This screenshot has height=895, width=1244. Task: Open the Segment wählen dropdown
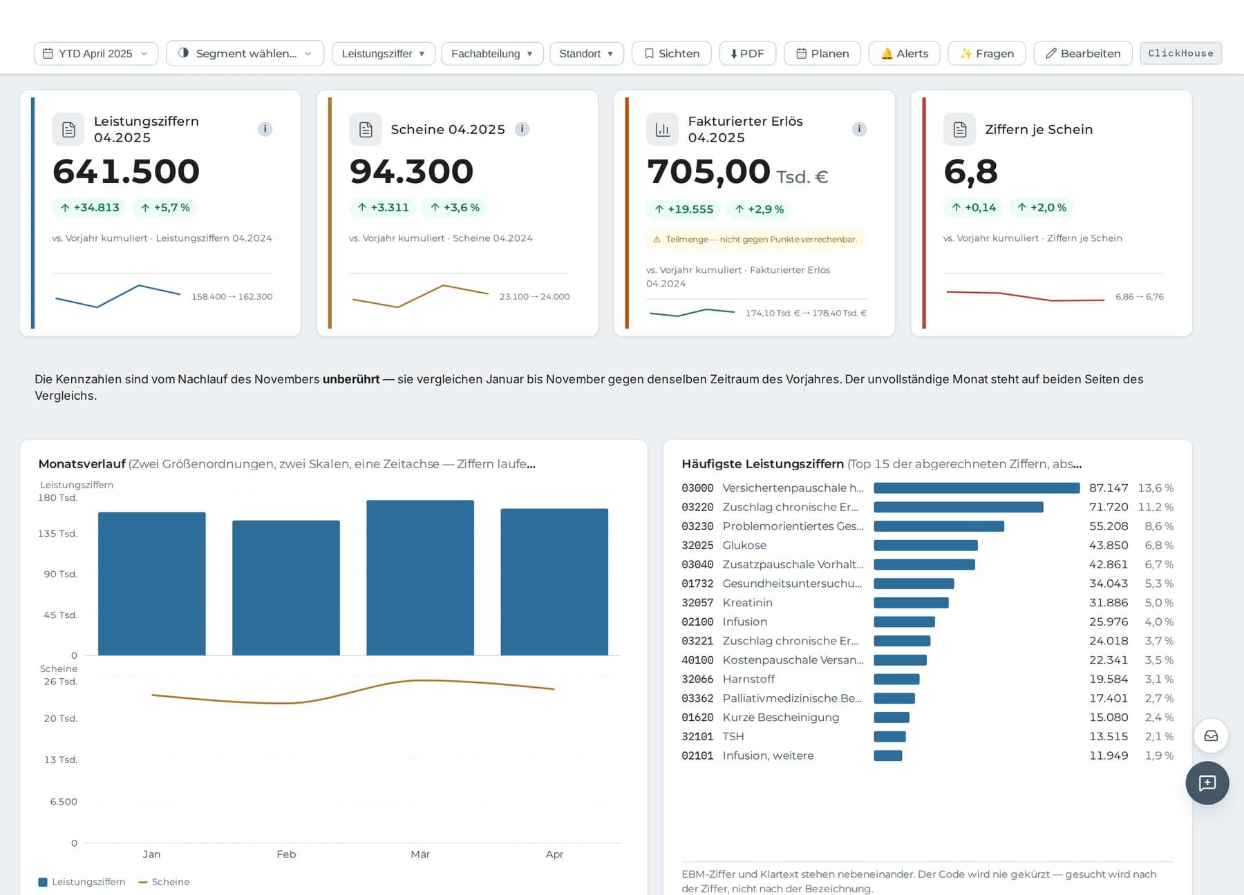245,53
